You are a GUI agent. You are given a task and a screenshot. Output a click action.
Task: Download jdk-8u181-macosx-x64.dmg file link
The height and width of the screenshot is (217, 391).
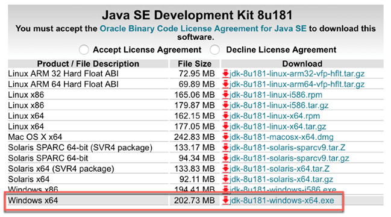coord(281,137)
